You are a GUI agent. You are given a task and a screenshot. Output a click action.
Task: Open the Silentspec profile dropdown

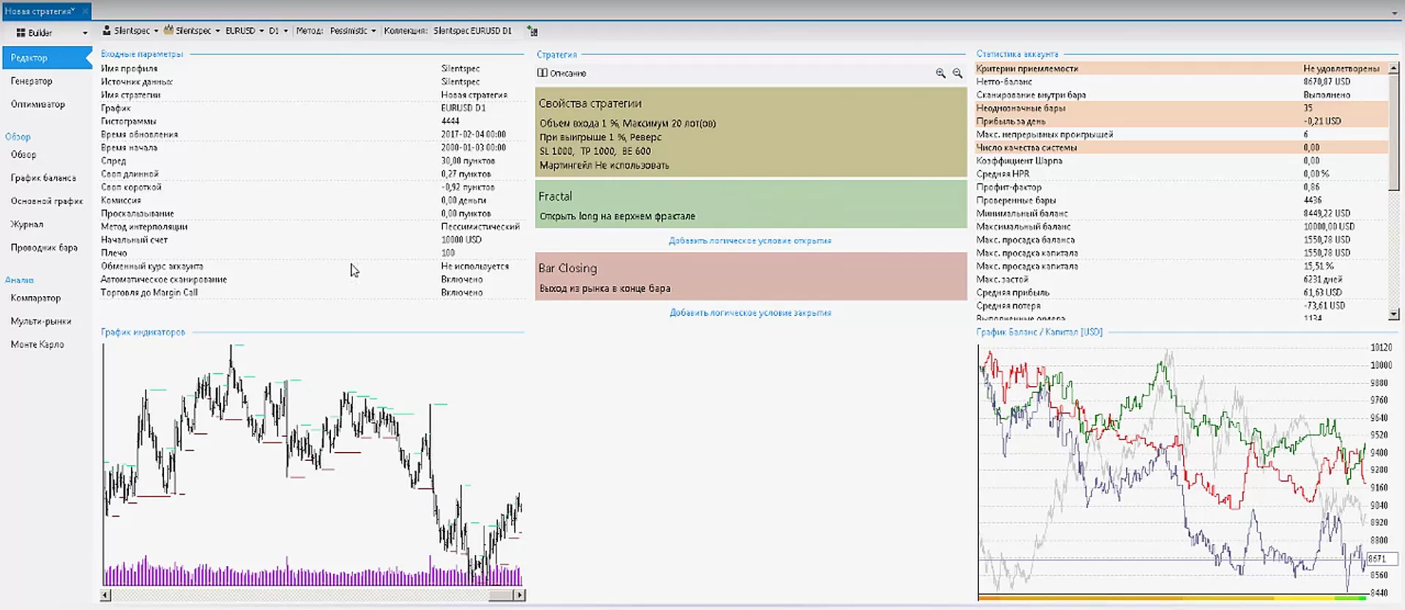pyautogui.click(x=156, y=31)
